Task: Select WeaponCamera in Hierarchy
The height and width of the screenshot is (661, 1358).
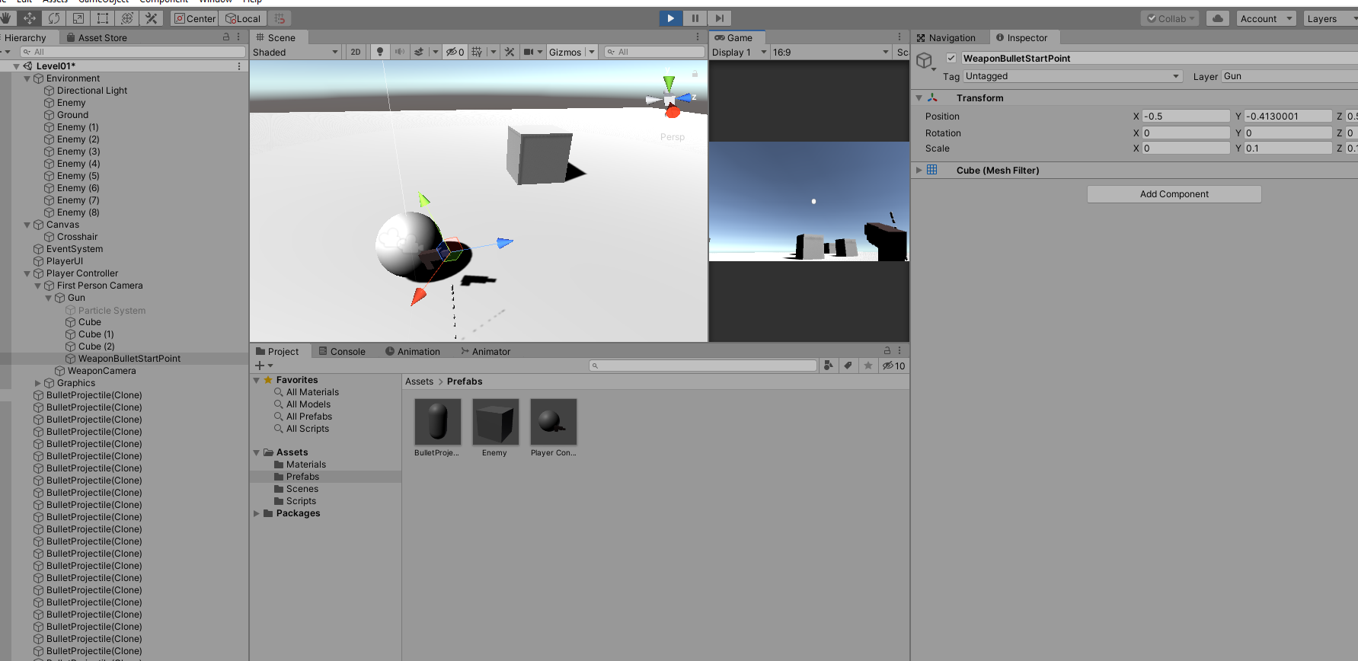Action: [101, 371]
